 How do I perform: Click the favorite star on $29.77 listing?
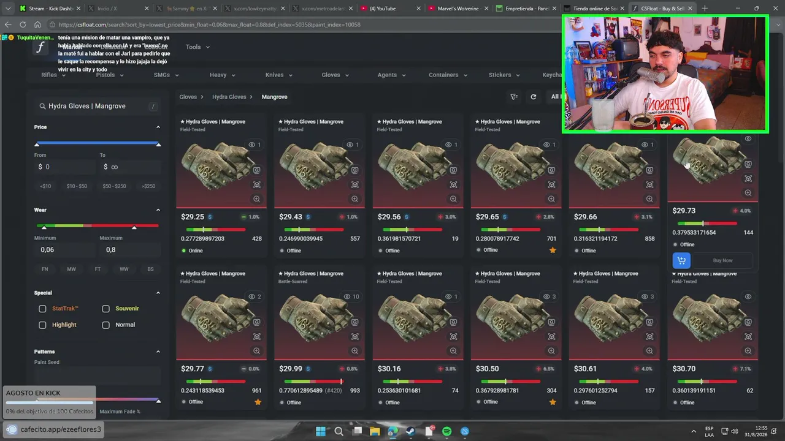coord(258,402)
